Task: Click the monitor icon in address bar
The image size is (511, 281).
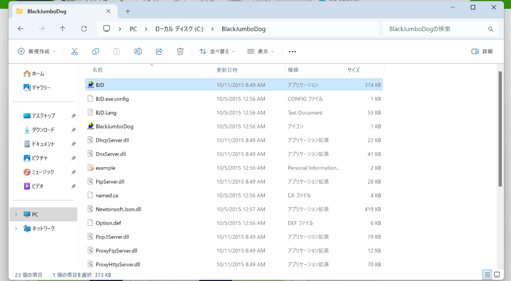Action: point(107,29)
